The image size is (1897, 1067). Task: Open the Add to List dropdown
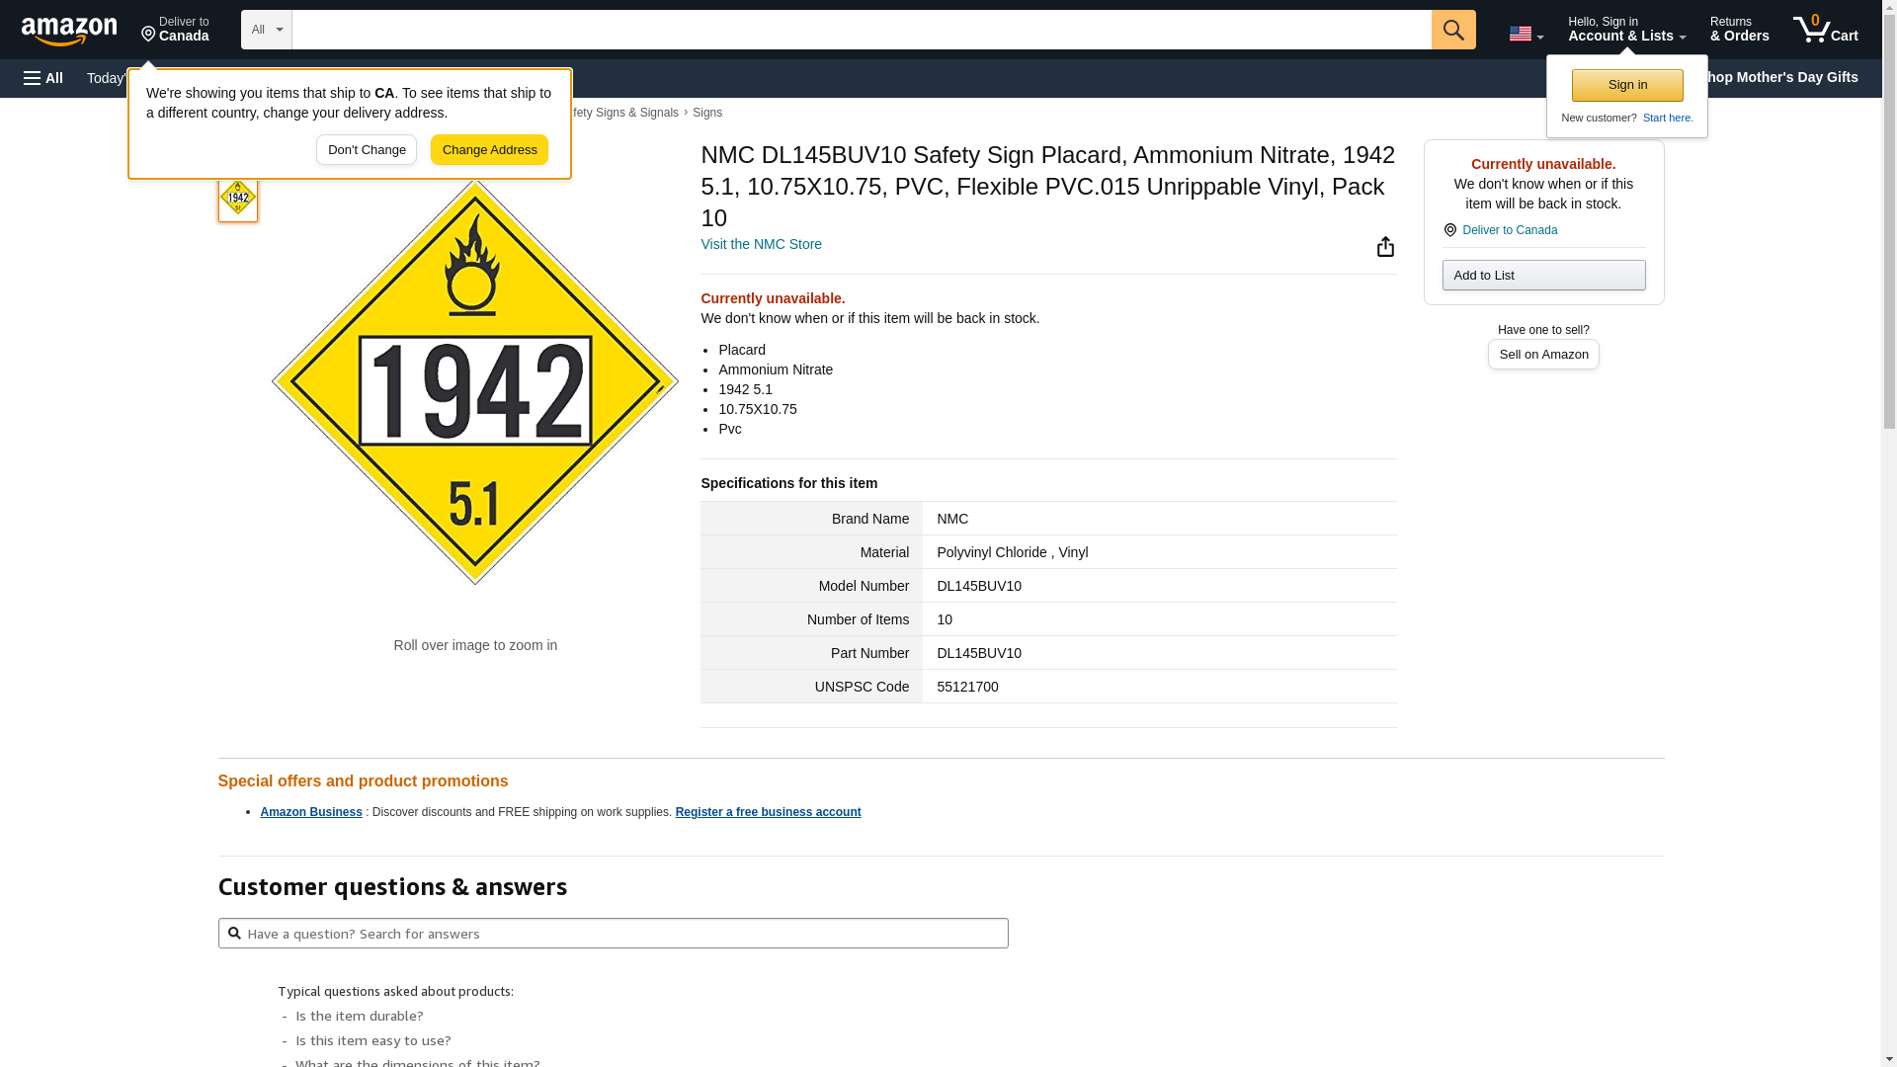[x=1543, y=276]
